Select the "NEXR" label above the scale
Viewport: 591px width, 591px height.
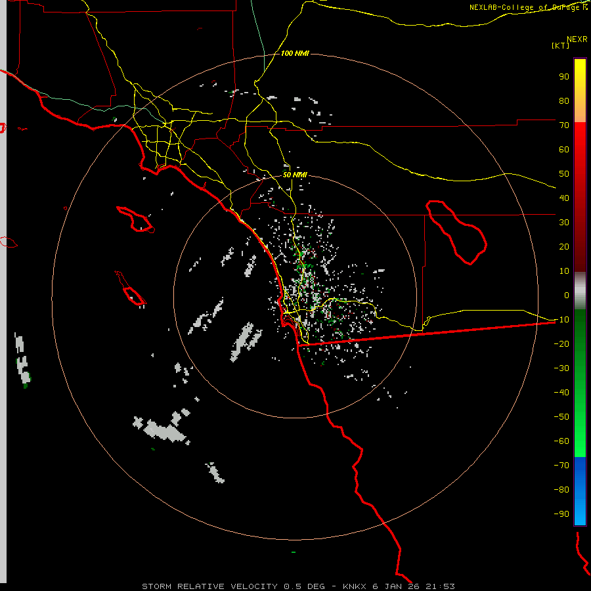coord(577,39)
